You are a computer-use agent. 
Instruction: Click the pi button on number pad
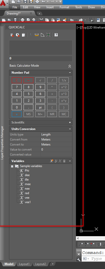(40, 107)
